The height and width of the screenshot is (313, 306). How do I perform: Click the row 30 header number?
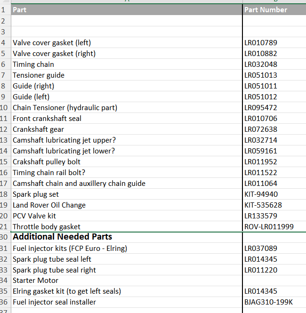(x=5, y=237)
